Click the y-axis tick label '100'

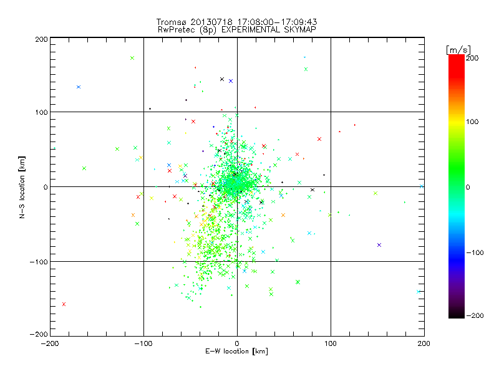coord(41,112)
